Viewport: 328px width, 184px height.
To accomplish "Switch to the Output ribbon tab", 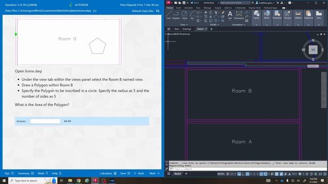I will (218, 8).
